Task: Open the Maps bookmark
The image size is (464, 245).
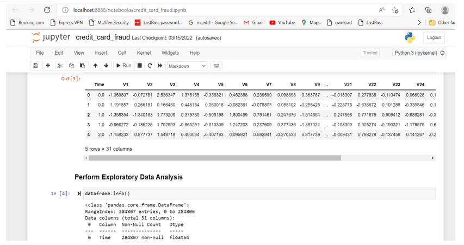Action: coord(311,22)
